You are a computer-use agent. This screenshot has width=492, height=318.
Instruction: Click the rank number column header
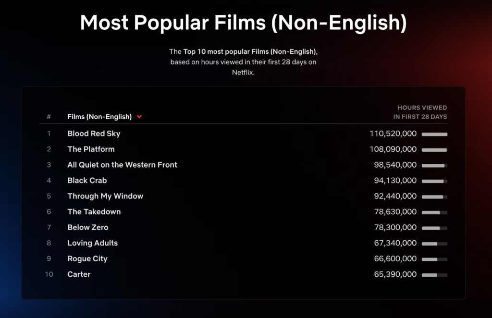(49, 117)
